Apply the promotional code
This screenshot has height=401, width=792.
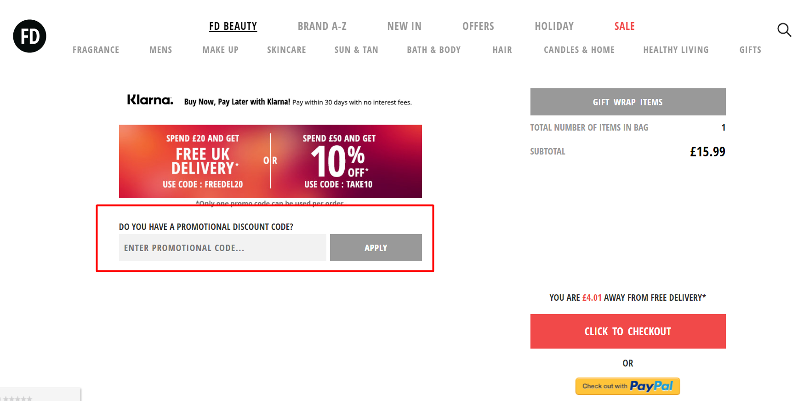pos(376,247)
